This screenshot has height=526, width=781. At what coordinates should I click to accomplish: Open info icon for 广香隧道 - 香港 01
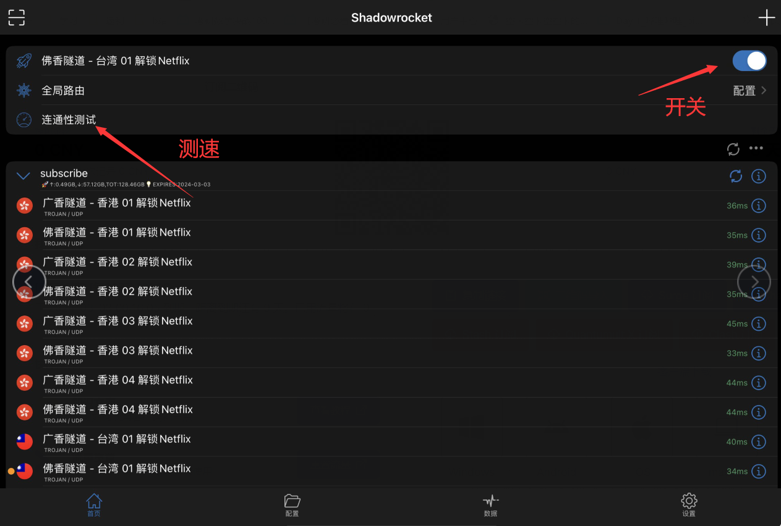coord(759,206)
